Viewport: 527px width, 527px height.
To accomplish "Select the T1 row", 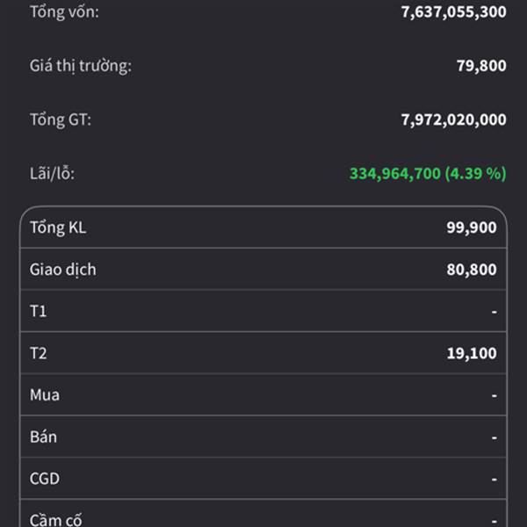I will pyautogui.click(x=263, y=311).
